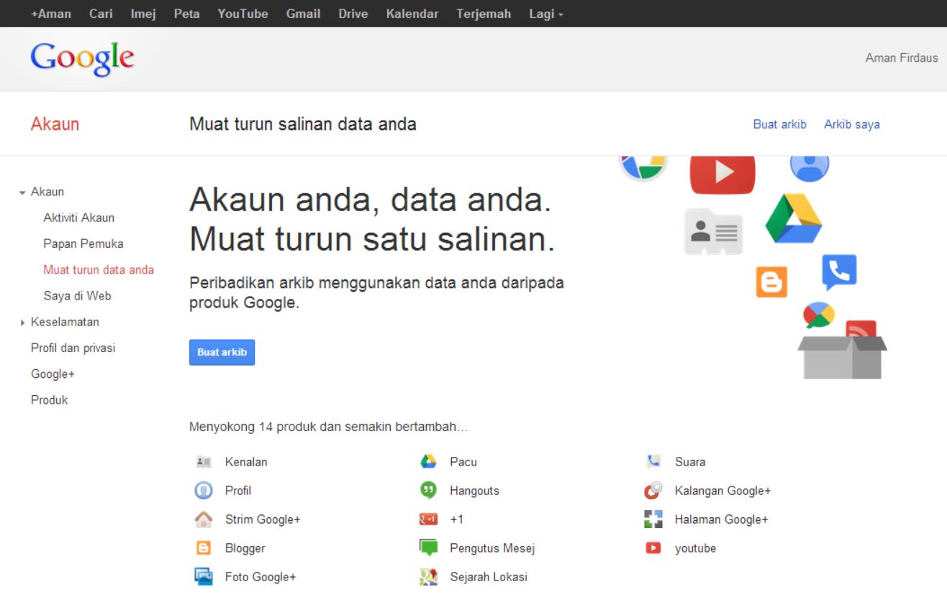Click the Strim Google+ house icon
This screenshot has height=597, width=947.
[204, 519]
